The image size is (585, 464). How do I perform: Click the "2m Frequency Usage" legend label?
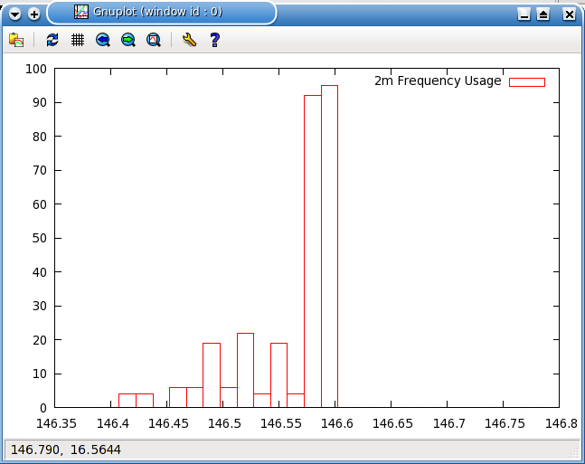click(438, 81)
